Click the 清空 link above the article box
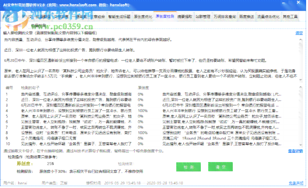Image resolution: width=308 pixels, height=188 pixels. coord(299,33)
